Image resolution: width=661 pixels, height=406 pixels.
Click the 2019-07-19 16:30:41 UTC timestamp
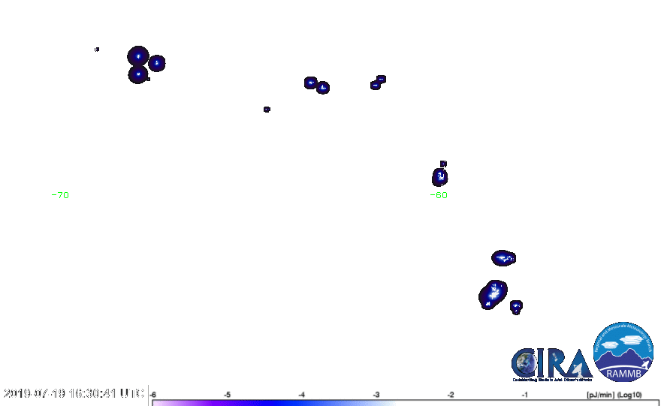coord(74,393)
